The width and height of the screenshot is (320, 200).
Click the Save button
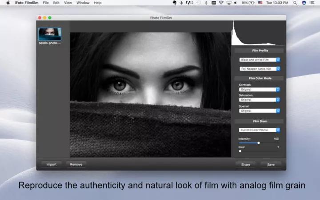coord(271,164)
